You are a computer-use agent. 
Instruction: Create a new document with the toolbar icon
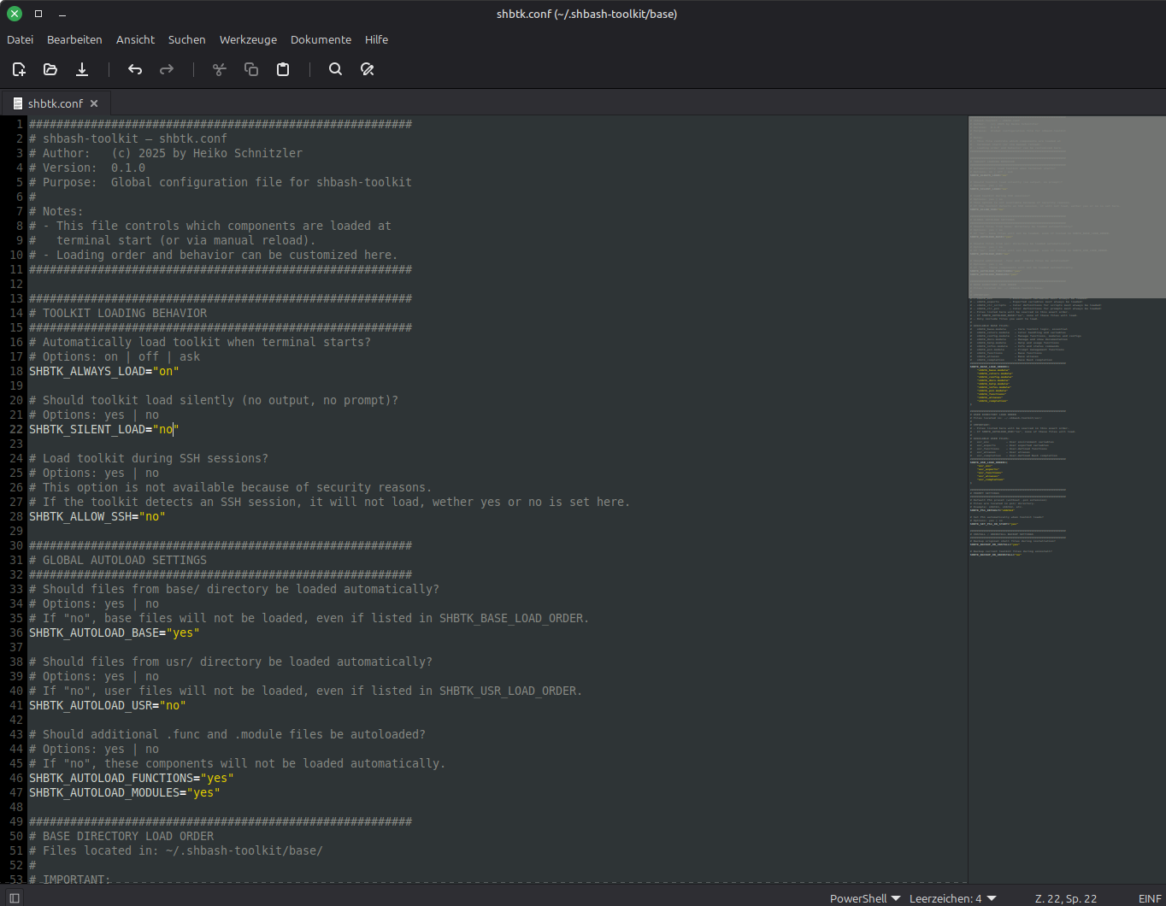tap(19, 69)
